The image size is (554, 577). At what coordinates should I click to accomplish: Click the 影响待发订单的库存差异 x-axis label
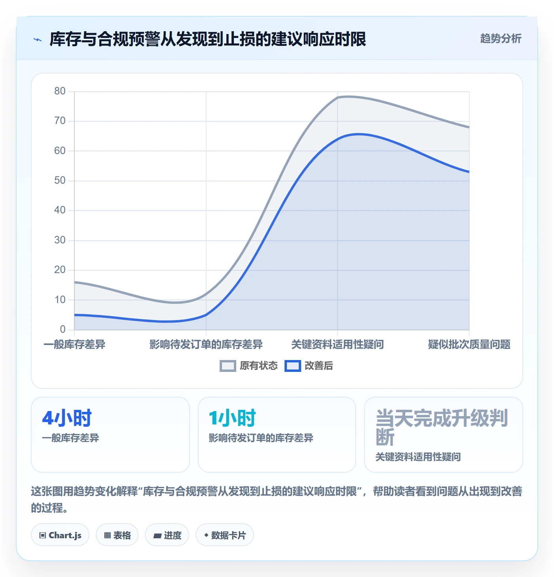(x=206, y=345)
